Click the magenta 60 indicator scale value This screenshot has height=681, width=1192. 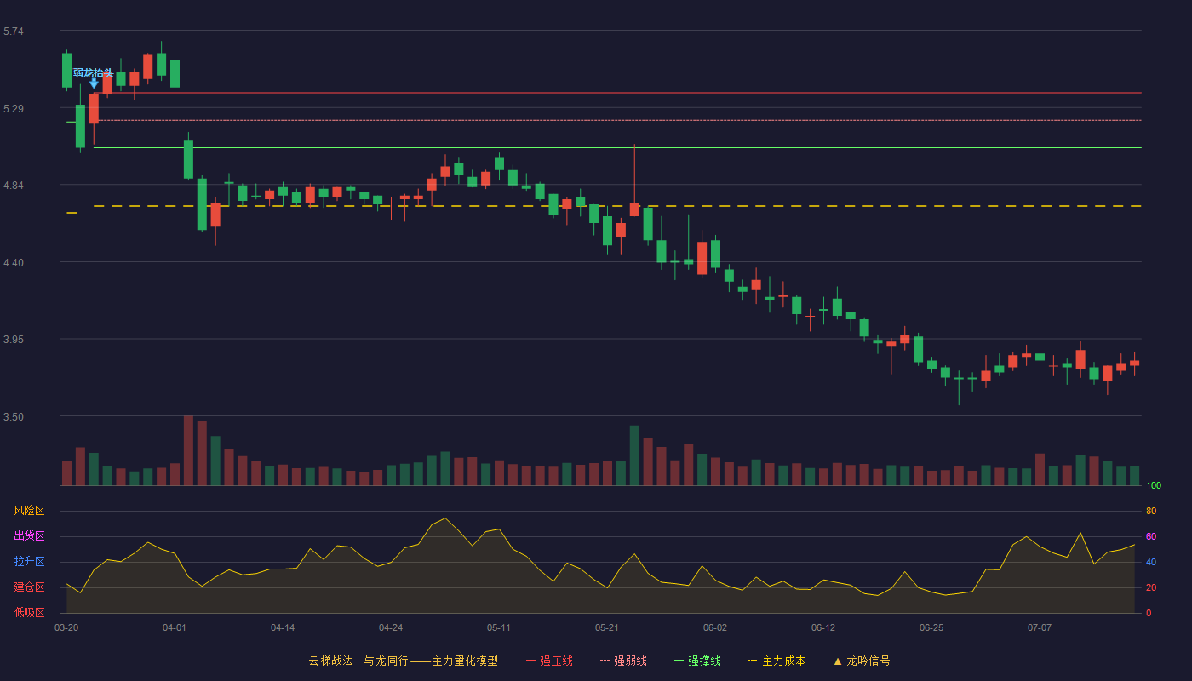[1151, 536]
